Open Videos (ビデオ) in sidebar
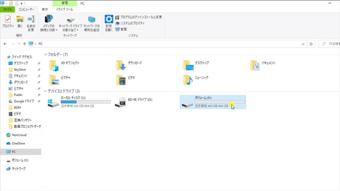 coord(17,114)
